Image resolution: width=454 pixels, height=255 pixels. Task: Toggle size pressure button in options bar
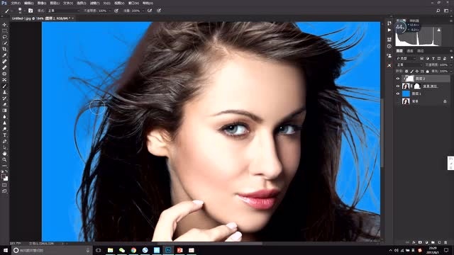(159, 11)
